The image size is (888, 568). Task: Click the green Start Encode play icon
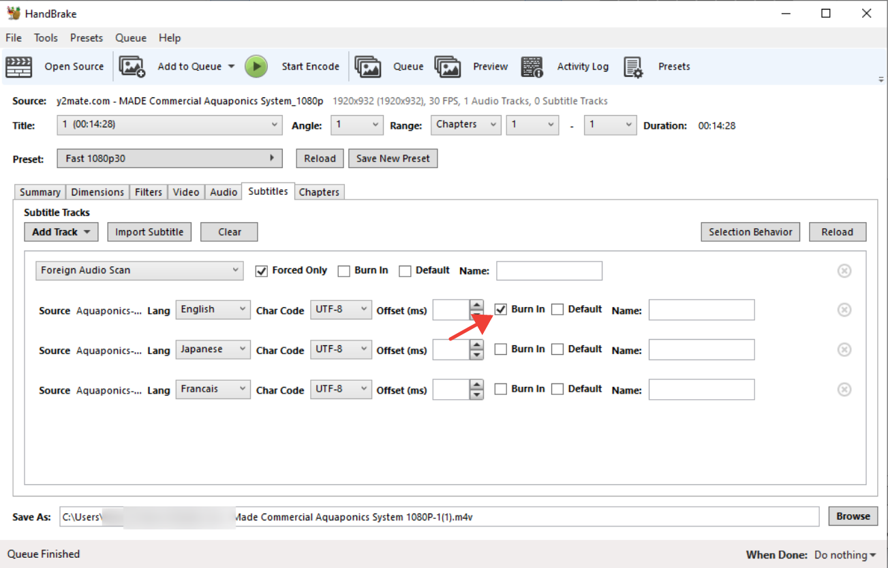click(256, 67)
